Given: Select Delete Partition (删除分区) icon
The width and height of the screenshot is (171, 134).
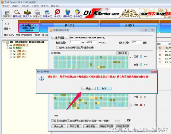Looking at the screenshot, I should tap(68, 13).
